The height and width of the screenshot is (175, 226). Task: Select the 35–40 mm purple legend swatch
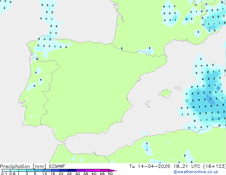(x=88, y=170)
